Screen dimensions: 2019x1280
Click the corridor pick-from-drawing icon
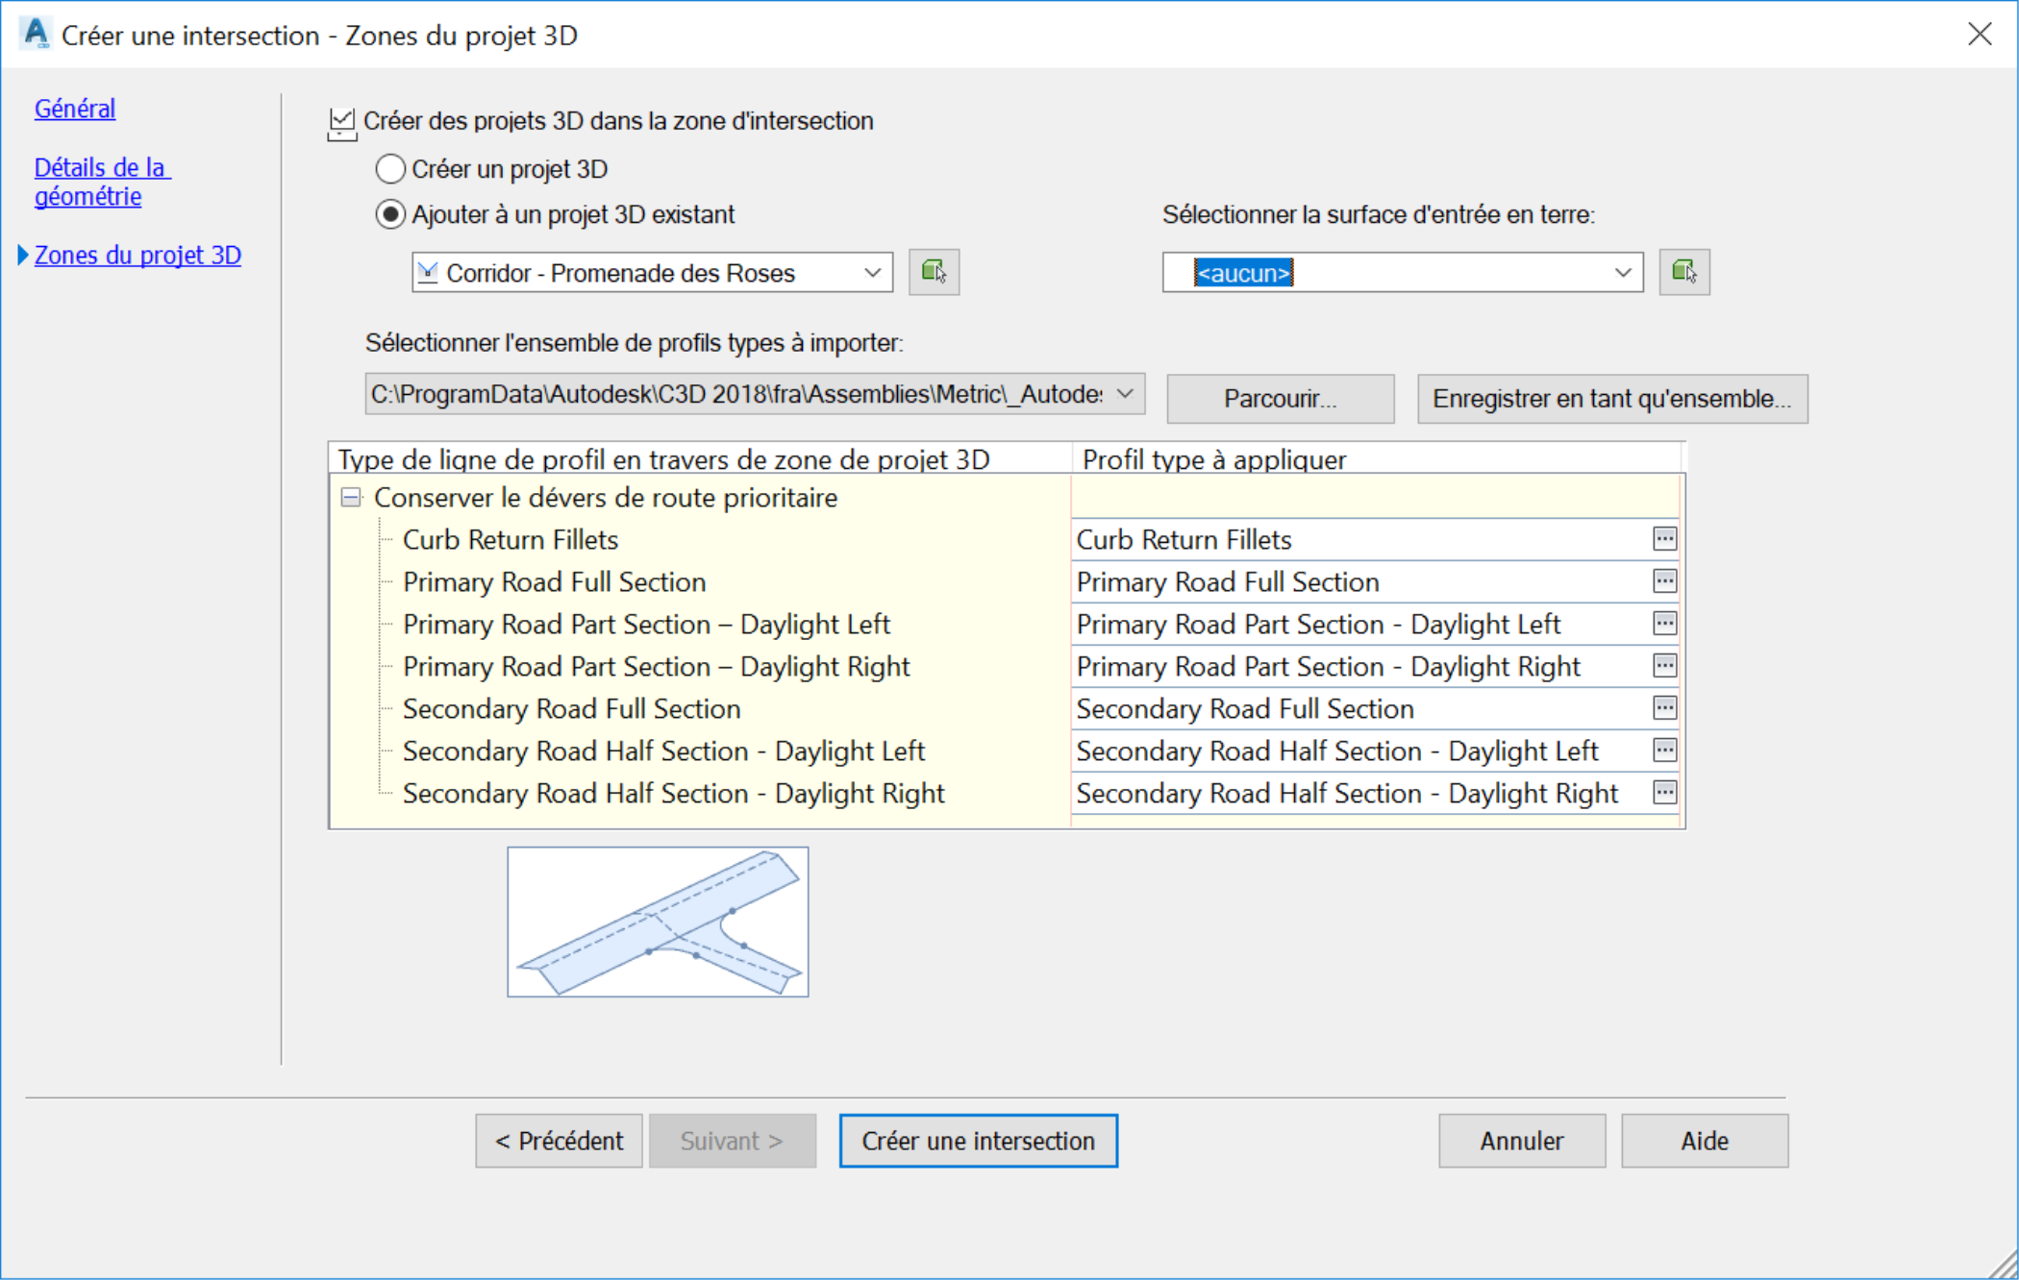[934, 272]
